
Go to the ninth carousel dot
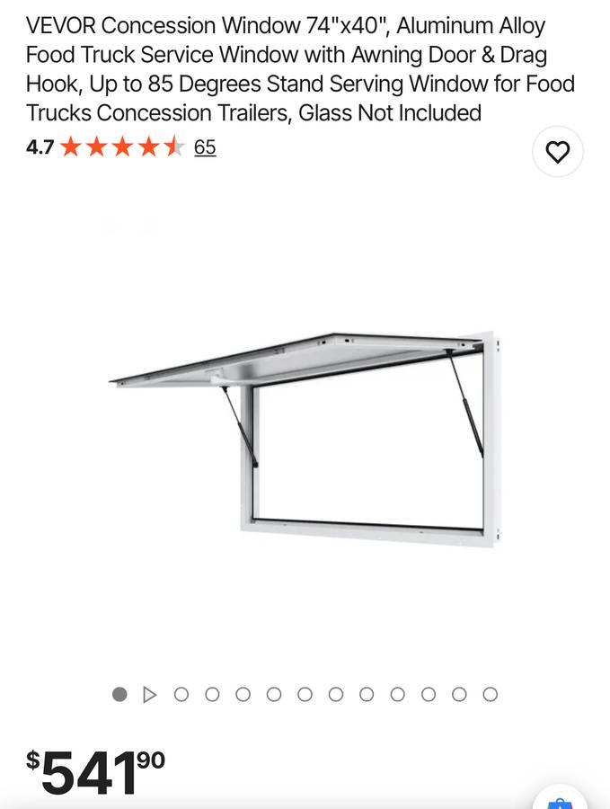tap(367, 695)
